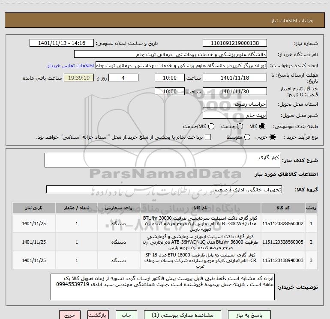Click the نام کالا column header
330x319 pixels.
201,208
